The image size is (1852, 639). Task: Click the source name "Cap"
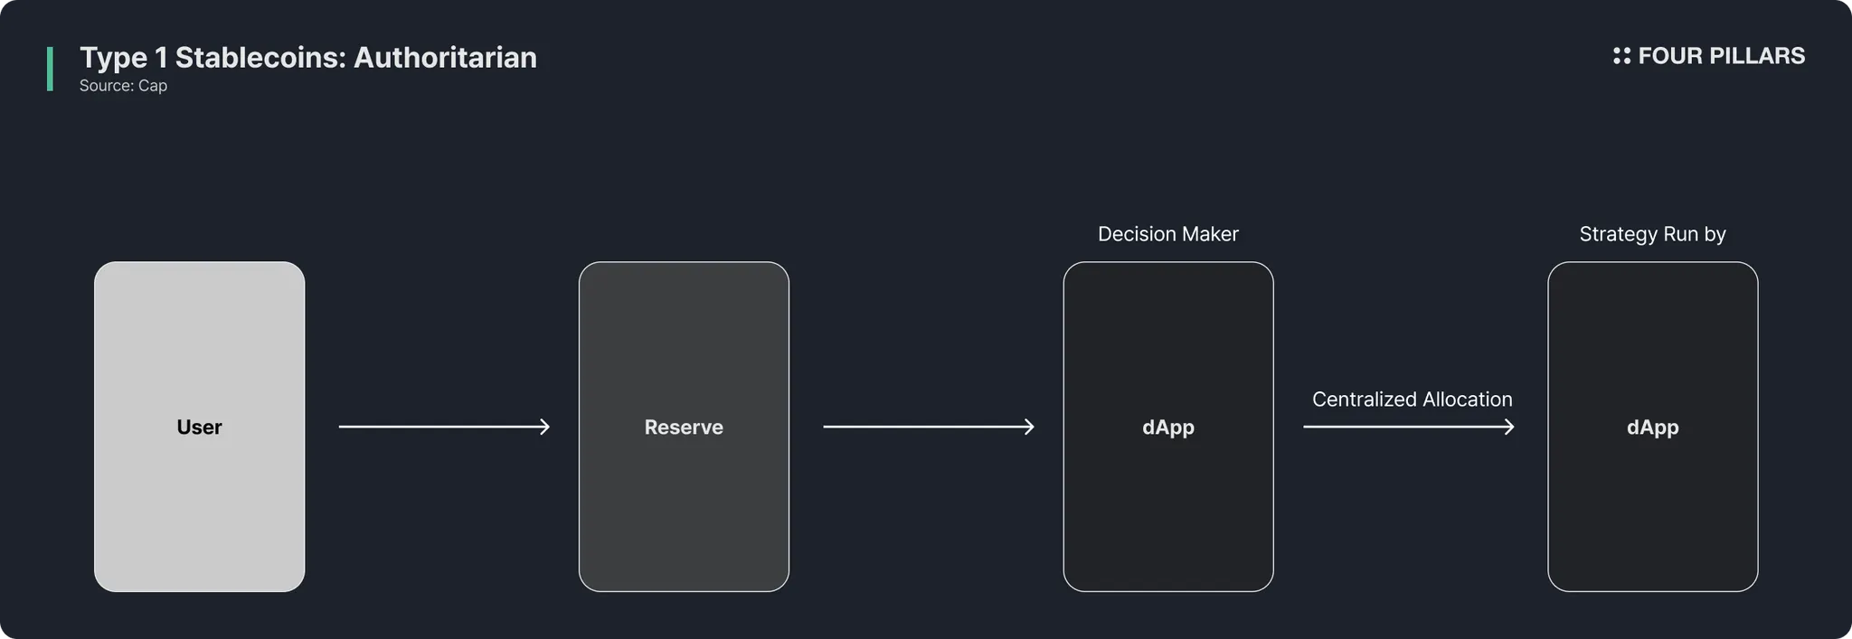pyautogui.click(x=153, y=86)
